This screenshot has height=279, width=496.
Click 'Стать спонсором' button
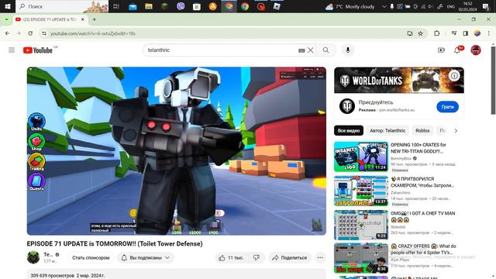point(91,258)
